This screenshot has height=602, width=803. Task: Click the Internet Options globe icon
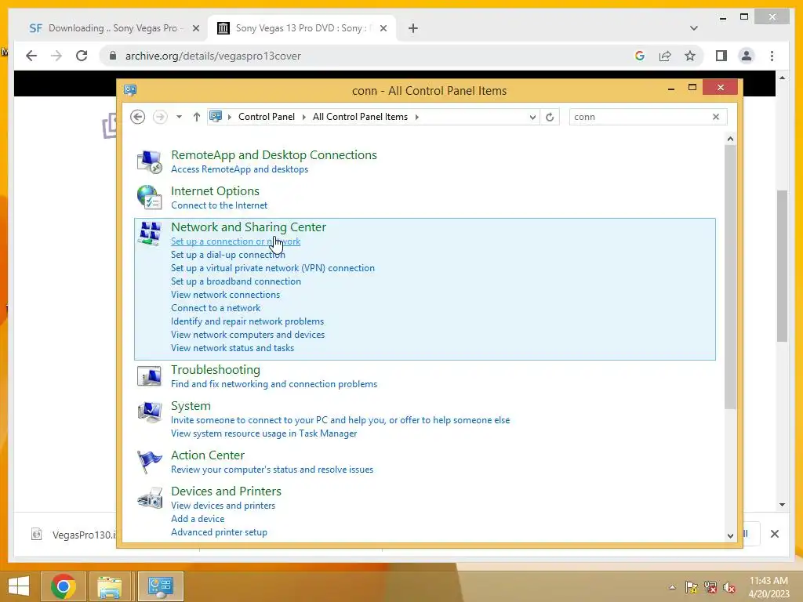click(150, 197)
